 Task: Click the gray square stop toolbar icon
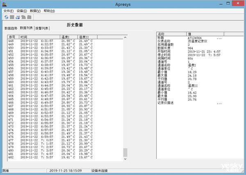(12, 17)
